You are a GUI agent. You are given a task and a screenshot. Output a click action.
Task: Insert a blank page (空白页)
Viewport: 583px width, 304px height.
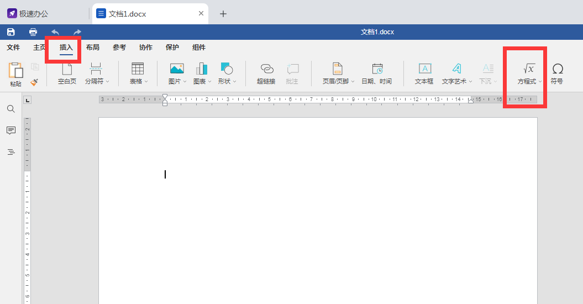[x=67, y=74]
